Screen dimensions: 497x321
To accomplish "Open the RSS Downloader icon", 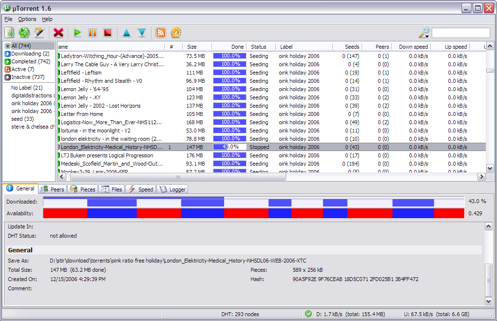I will [160, 33].
